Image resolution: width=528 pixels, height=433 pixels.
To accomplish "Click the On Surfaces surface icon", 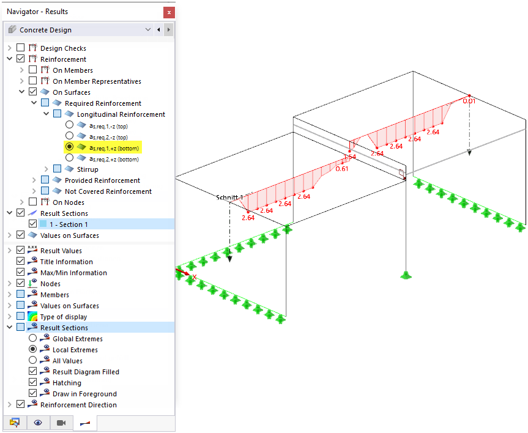I will pos(45,92).
